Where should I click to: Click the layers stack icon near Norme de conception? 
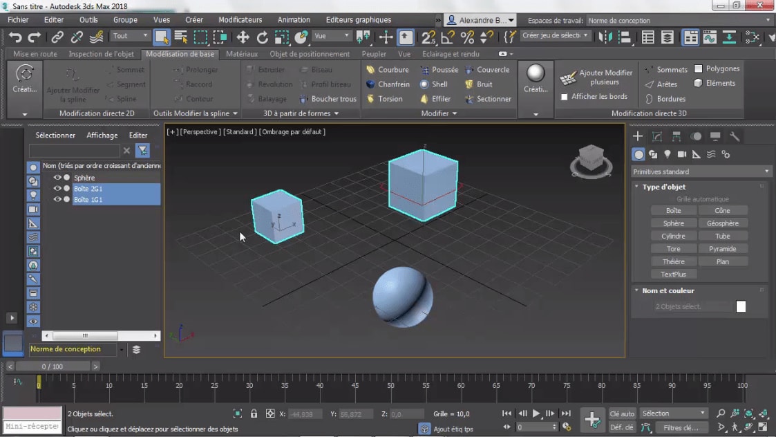point(136,350)
